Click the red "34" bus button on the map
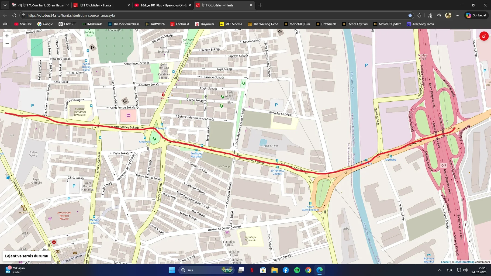 (484, 36)
